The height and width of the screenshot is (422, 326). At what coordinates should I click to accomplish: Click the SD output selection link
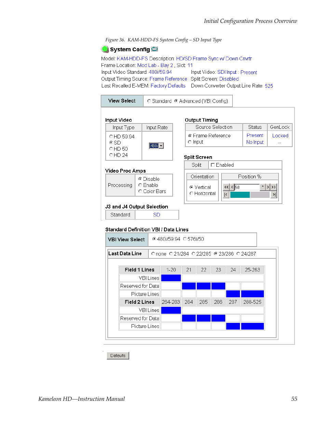tap(157, 215)
